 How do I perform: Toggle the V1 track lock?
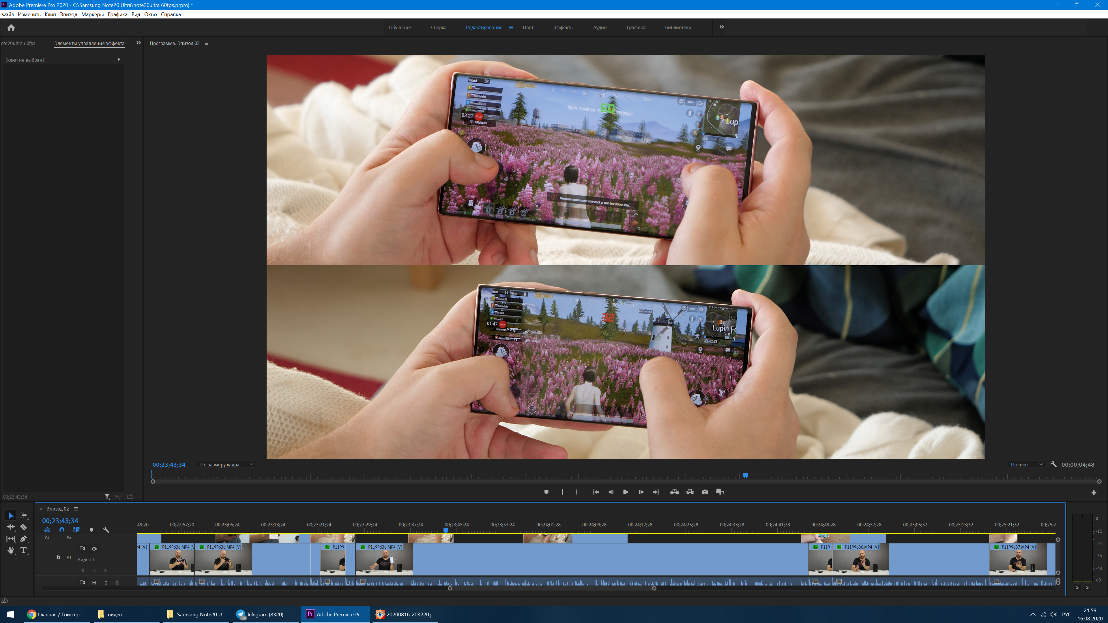coord(59,557)
